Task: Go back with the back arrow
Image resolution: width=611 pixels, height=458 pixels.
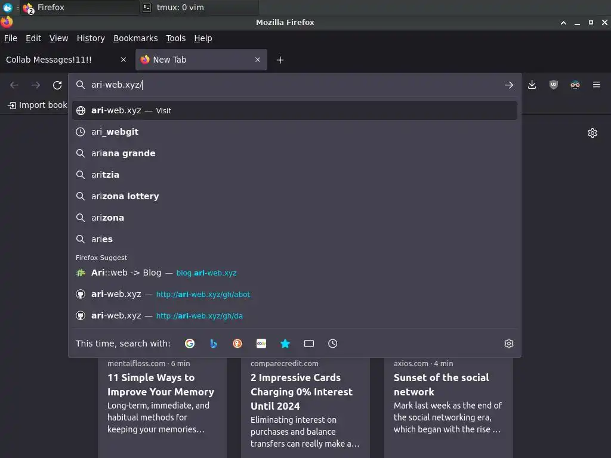Action: pyautogui.click(x=14, y=85)
